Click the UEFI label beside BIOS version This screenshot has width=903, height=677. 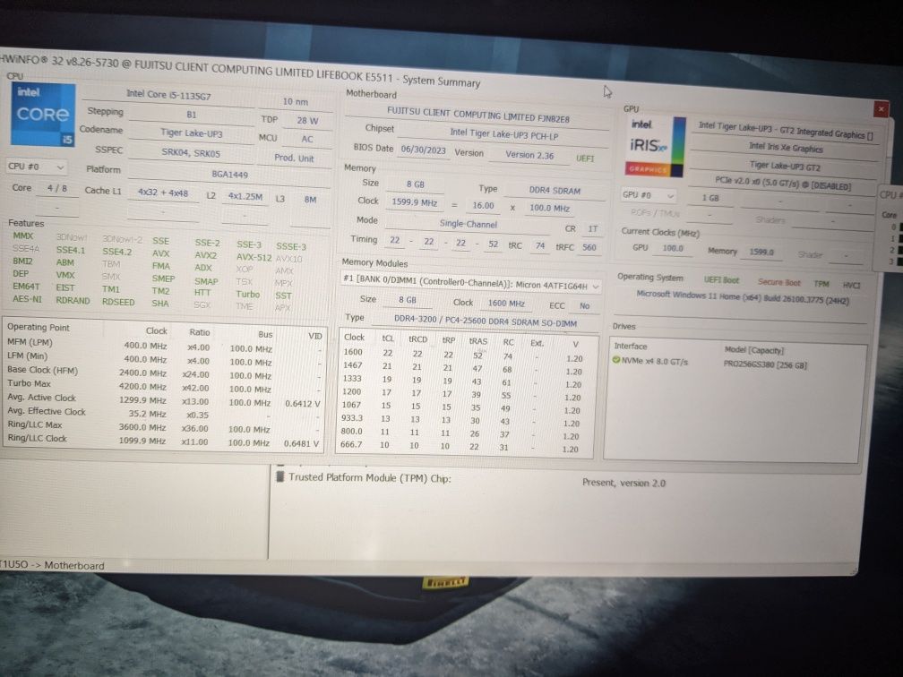pyautogui.click(x=584, y=159)
